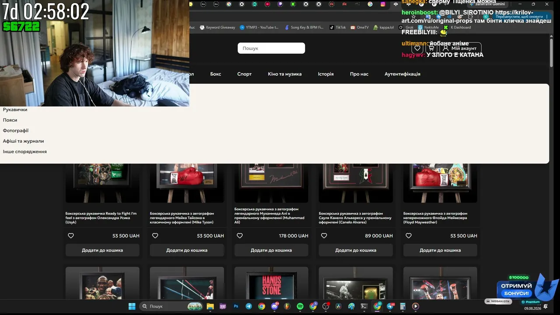Open the Аутентифікація page
Viewport: 560px width, 315px height.
(402, 74)
